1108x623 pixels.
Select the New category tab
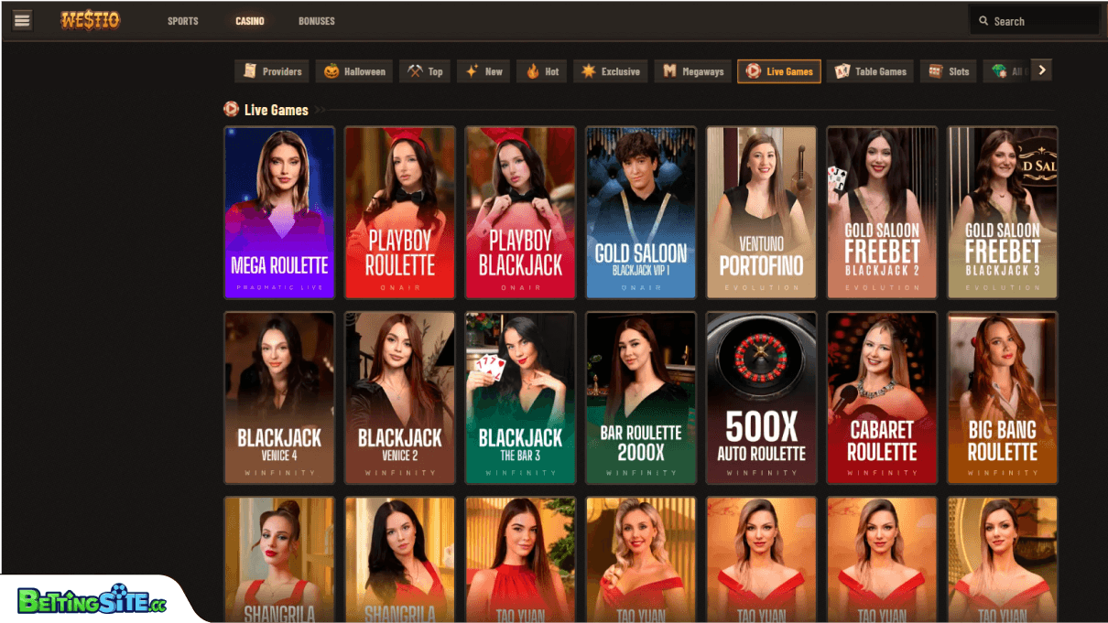(x=483, y=71)
